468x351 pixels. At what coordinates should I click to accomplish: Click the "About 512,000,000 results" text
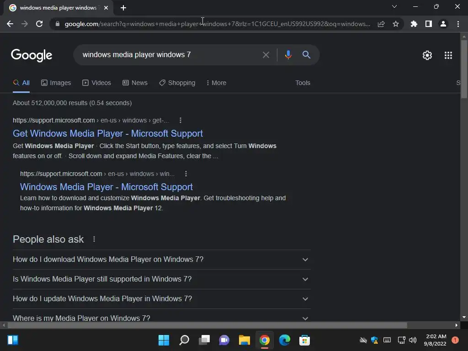(x=72, y=103)
